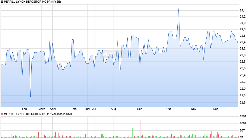
Task: Click the tallest red volume bar at September
Action: 140,129
